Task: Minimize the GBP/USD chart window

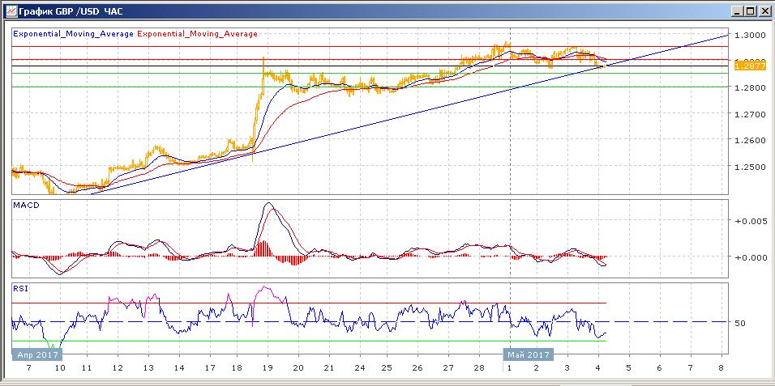Action: (738, 11)
